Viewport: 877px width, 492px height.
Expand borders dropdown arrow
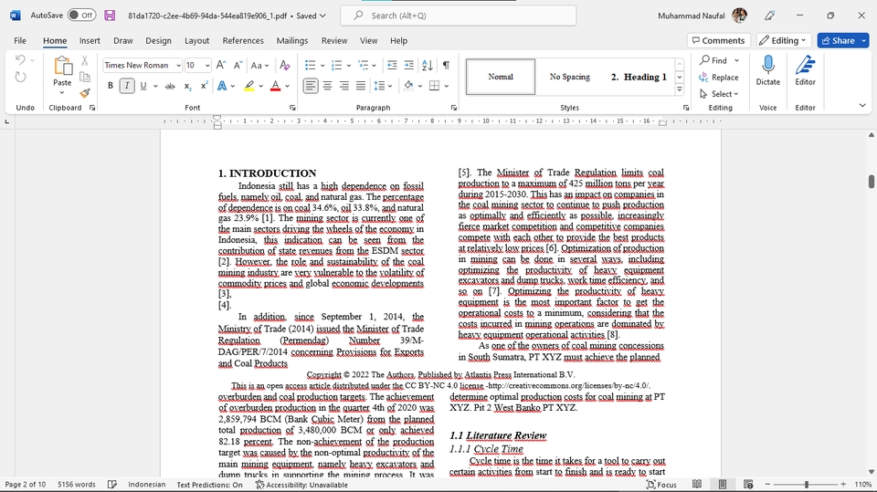click(x=447, y=86)
